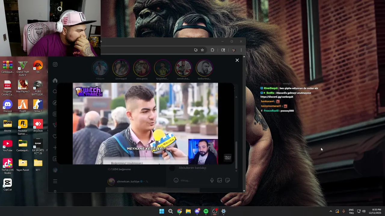
Task: Open Chrome three-dot menu
Action: (x=241, y=50)
